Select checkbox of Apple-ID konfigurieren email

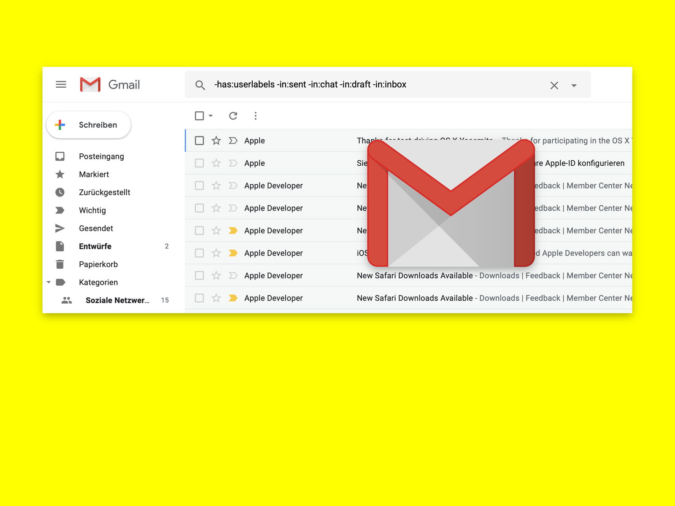point(200,163)
